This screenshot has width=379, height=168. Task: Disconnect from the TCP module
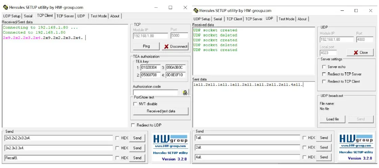(x=175, y=46)
